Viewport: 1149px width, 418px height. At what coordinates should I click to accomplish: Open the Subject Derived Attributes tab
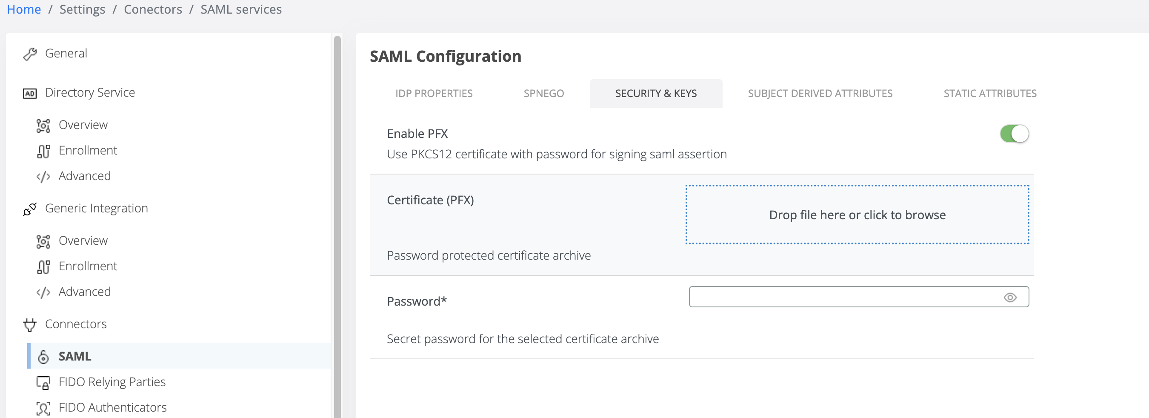pos(820,94)
